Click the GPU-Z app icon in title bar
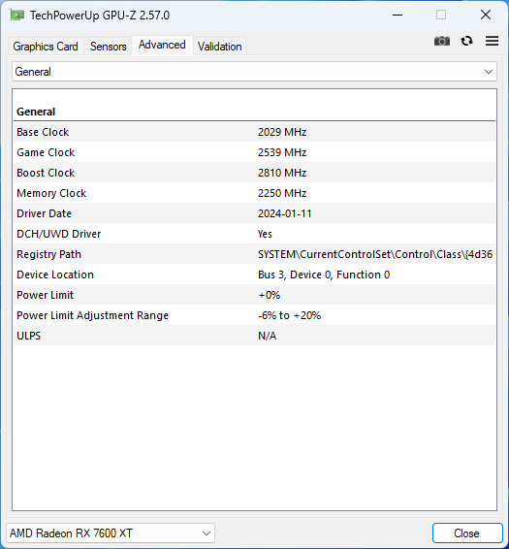Viewport: 509px width, 549px height. coord(17,16)
